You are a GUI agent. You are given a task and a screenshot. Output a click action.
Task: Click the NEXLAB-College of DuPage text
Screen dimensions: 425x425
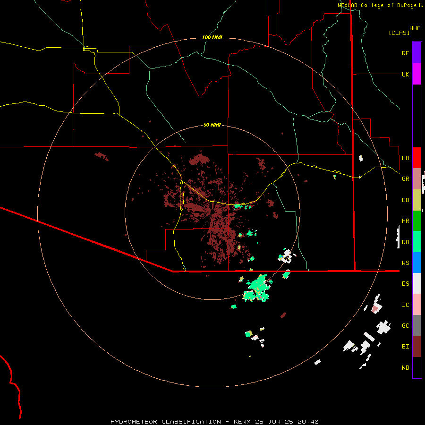click(378, 5)
